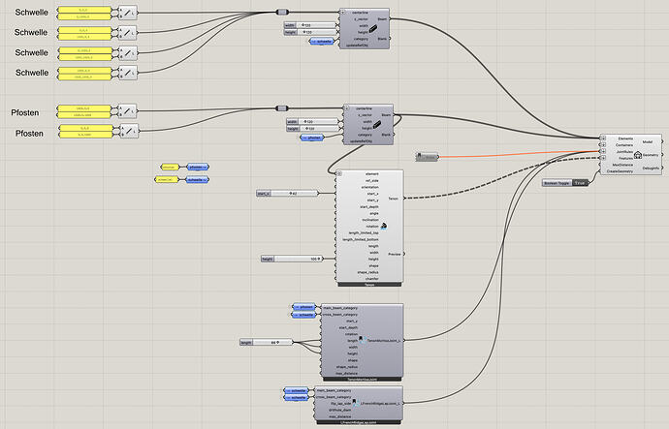Click the house icon on the Model component
Image resolution: width=669 pixels, height=429 pixels.
[638, 155]
